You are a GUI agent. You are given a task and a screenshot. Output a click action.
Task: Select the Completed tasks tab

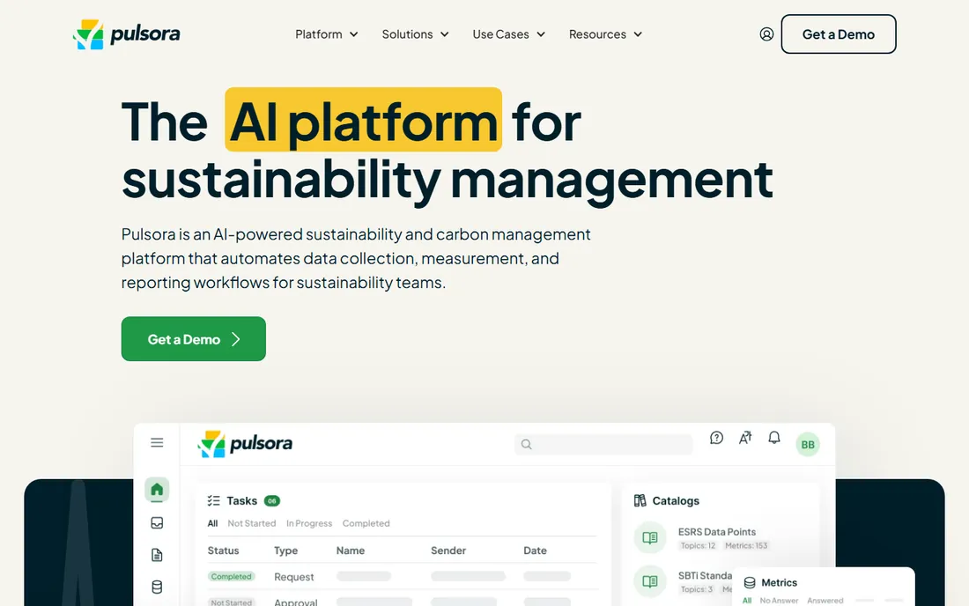(366, 523)
